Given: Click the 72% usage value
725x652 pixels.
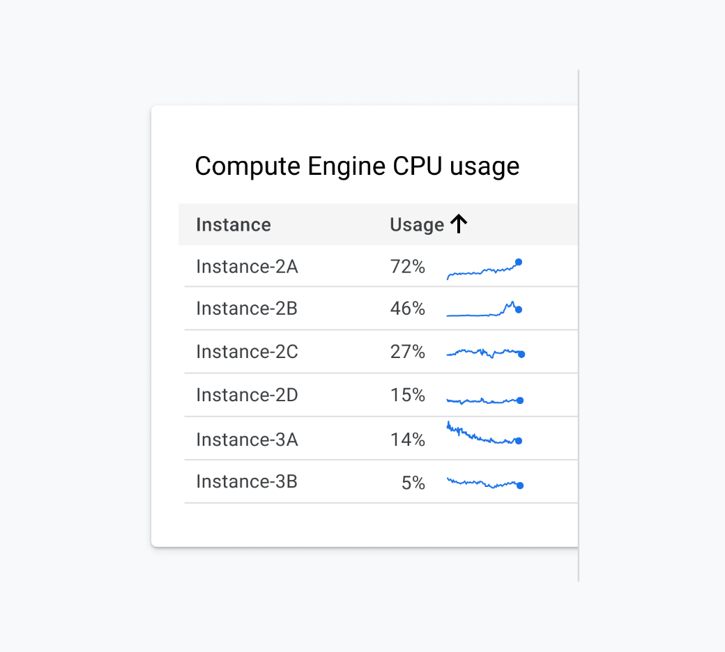Looking at the screenshot, I should tap(407, 267).
